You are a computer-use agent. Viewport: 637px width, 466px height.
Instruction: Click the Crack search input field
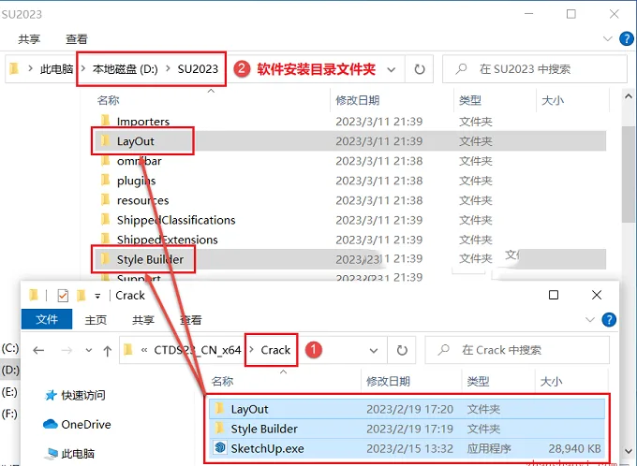point(517,350)
